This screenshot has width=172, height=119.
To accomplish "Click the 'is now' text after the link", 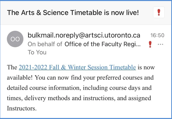I will click(146, 67).
